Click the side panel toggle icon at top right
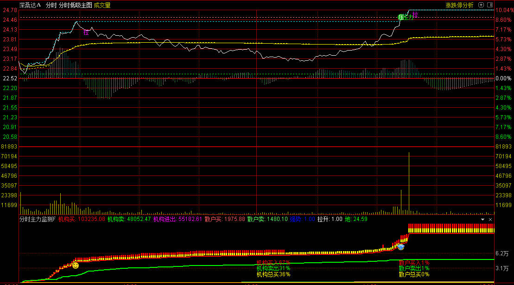514x285 pixels. (490, 5)
